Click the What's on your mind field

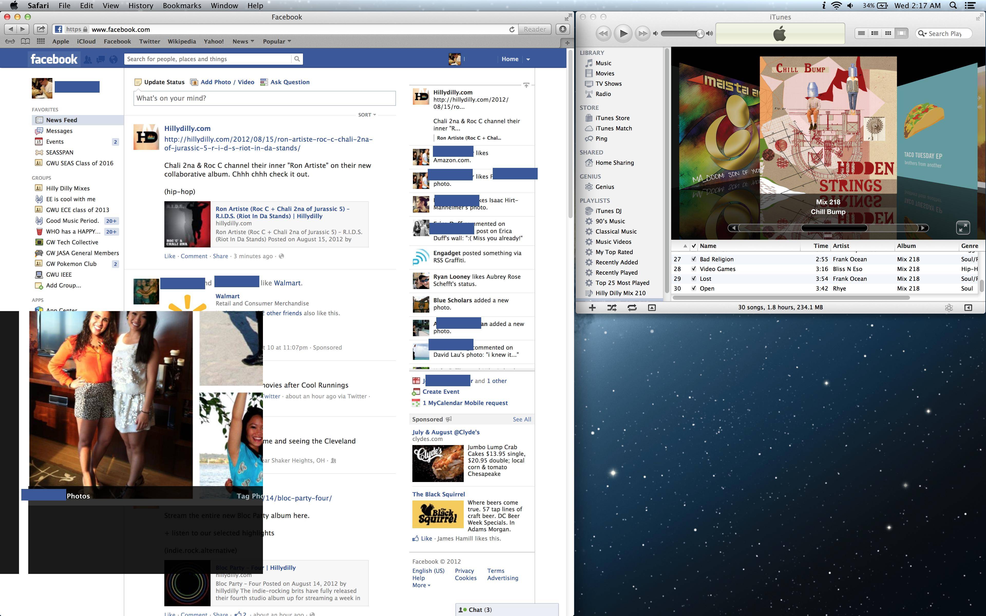[x=264, y=98]
